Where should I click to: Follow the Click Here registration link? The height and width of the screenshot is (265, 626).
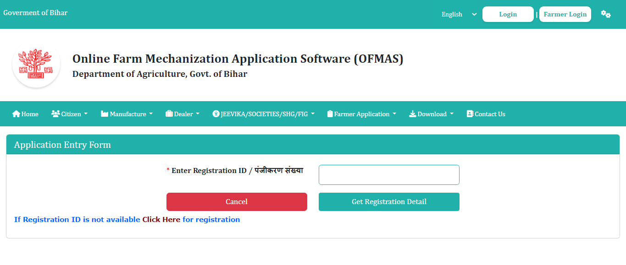coord(161,220)
